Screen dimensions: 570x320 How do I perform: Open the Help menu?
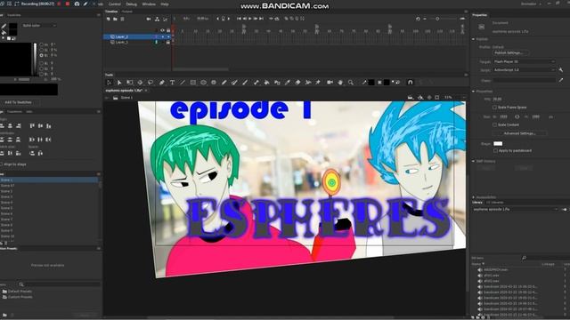(x=165, y=4)
